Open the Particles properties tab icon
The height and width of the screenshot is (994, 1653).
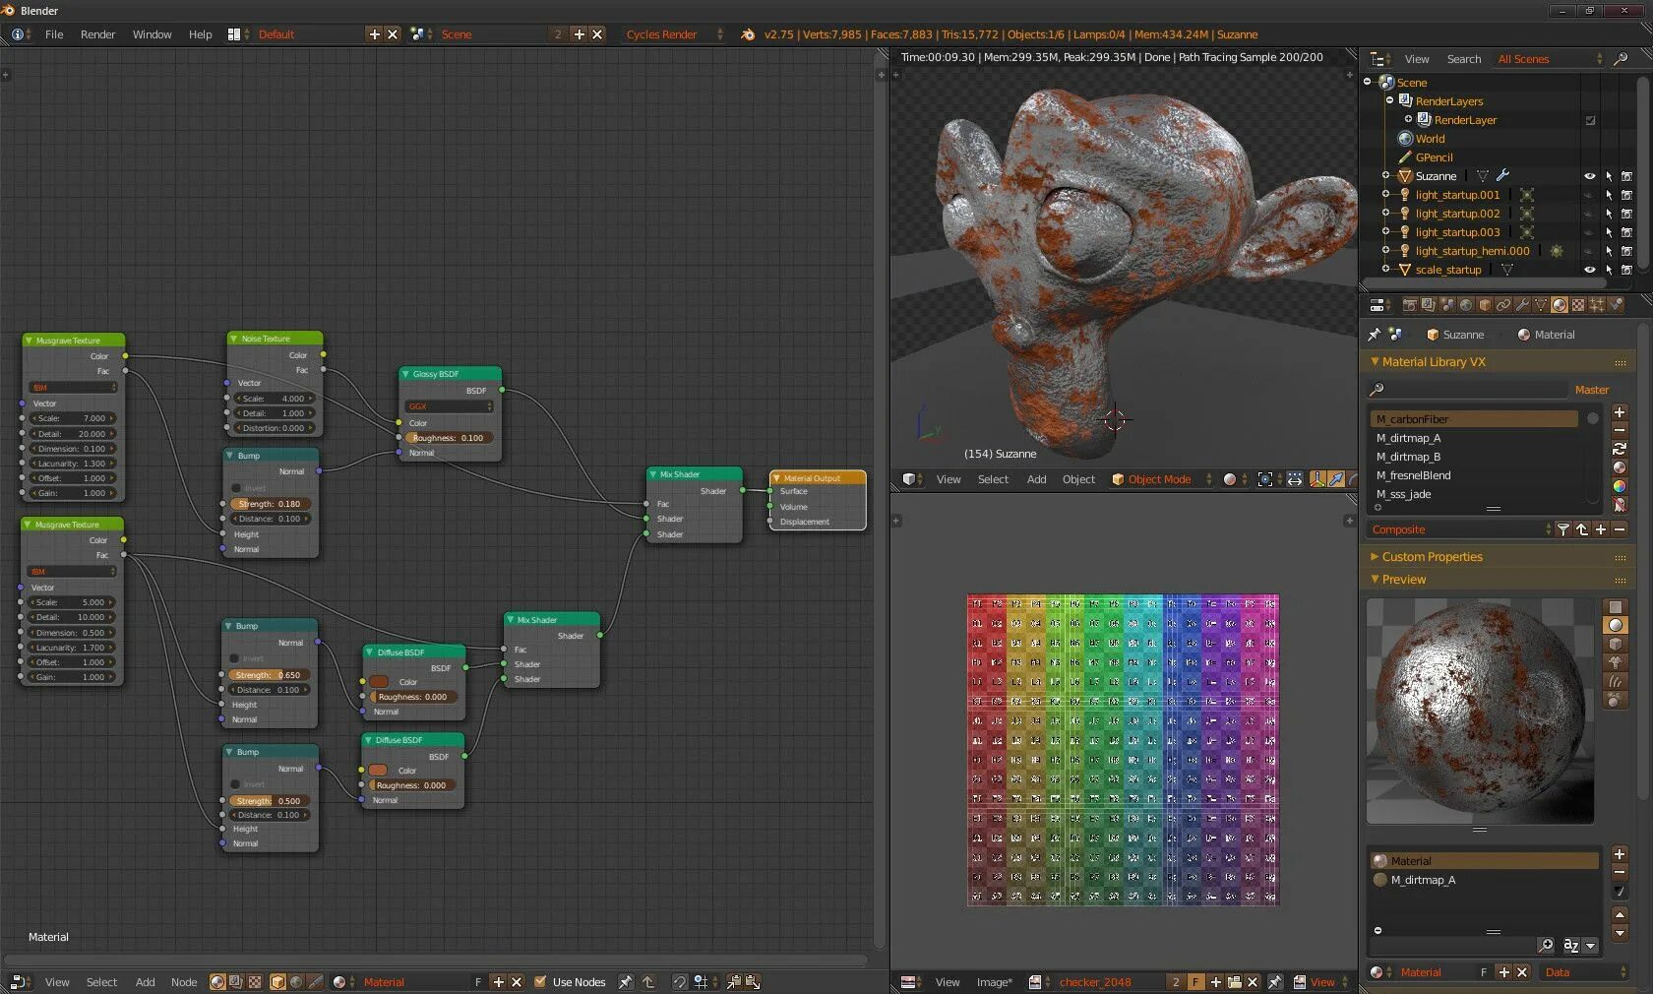pyautogui.click(x=1597, y=305)
